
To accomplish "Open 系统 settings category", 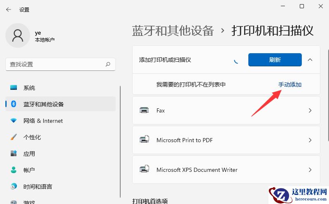I will [61, 88].
